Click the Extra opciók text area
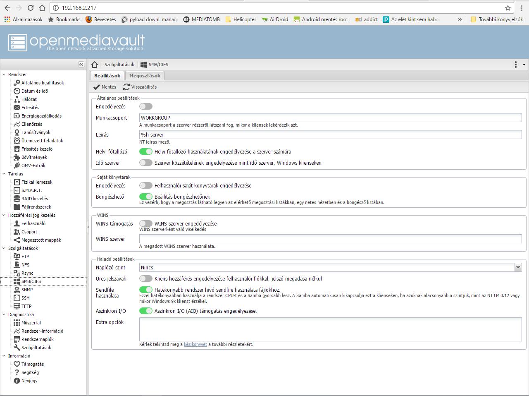This screenshot has height=396, width=529. [331, 329]
